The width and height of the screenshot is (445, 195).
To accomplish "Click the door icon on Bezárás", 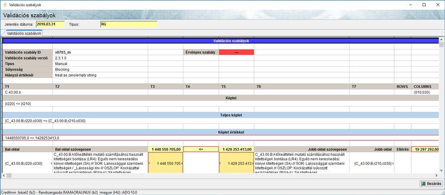I will point(423,183).
